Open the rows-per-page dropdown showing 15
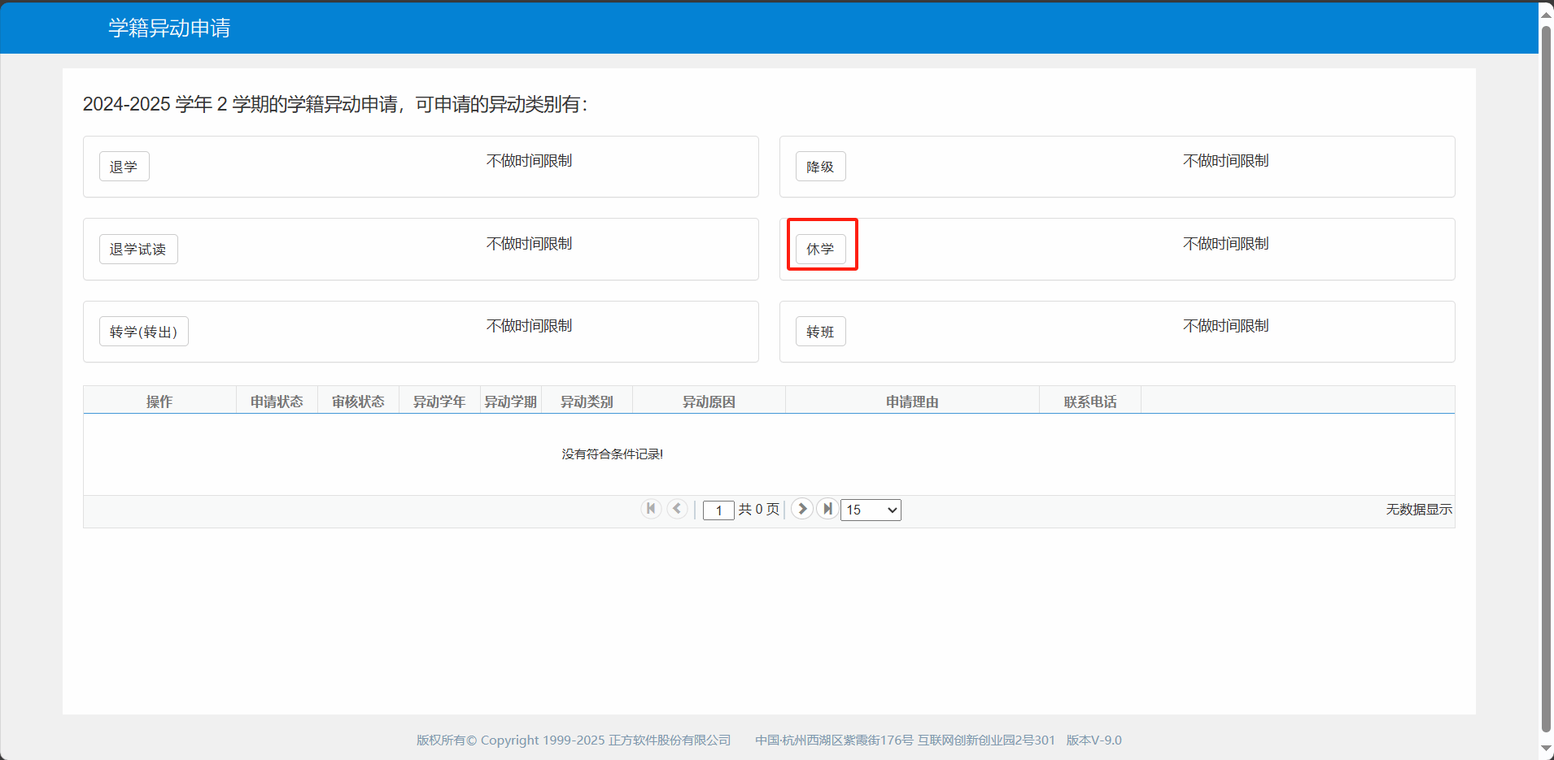 (871, 510)
